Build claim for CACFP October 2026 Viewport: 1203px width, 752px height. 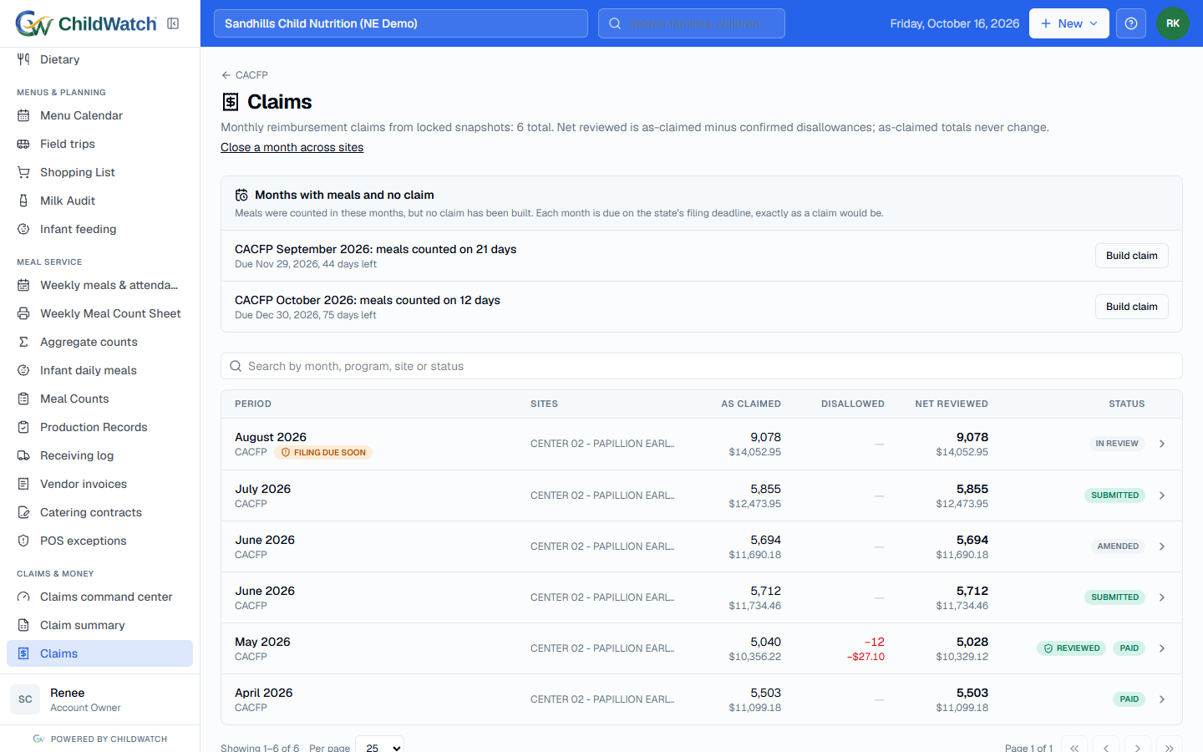1131,307
